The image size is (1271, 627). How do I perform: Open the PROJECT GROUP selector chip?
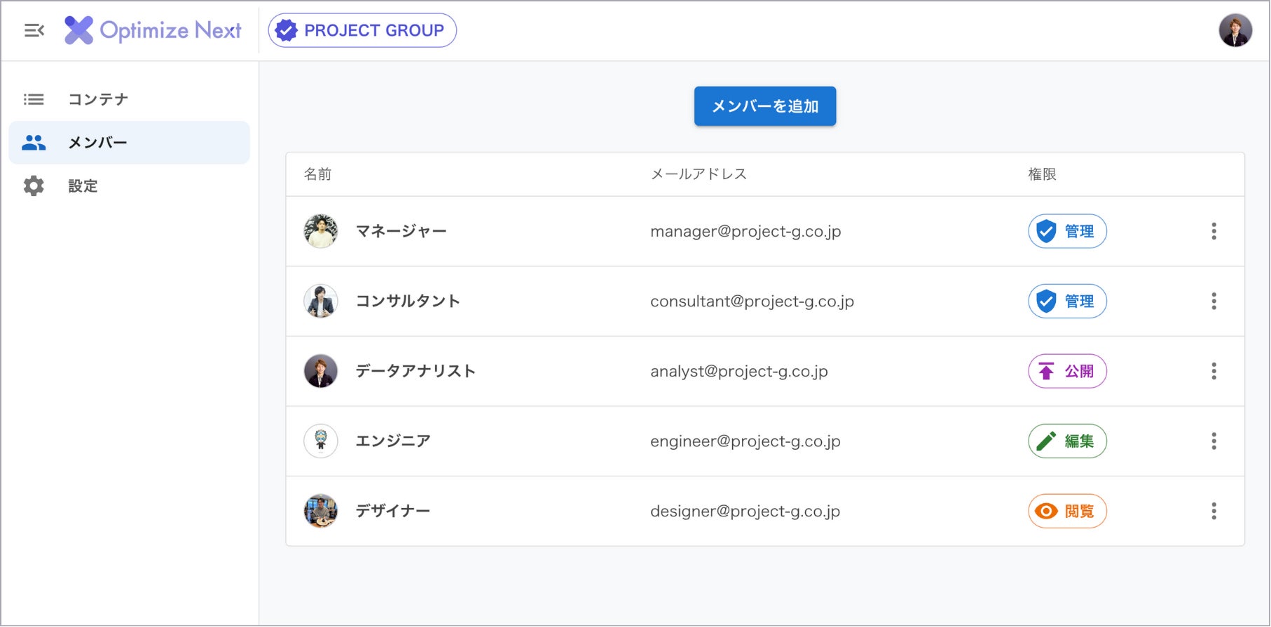point(362,31)
